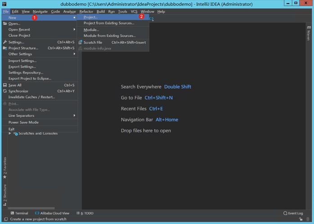Open the Terminal tool window

coord(19,213)
